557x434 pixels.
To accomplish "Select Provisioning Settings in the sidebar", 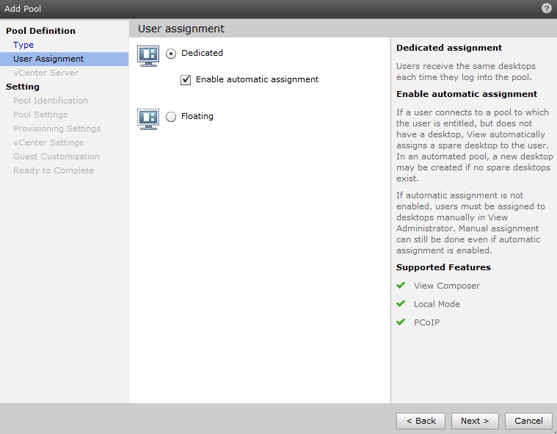I will pyautogui.click(x=57, y=129).
